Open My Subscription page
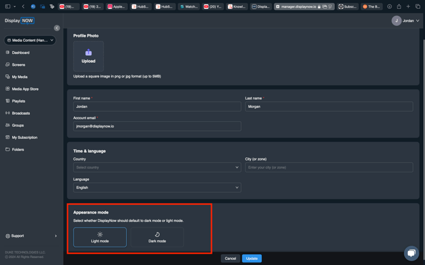The image size is (425, 265). (x=24, y=137)
